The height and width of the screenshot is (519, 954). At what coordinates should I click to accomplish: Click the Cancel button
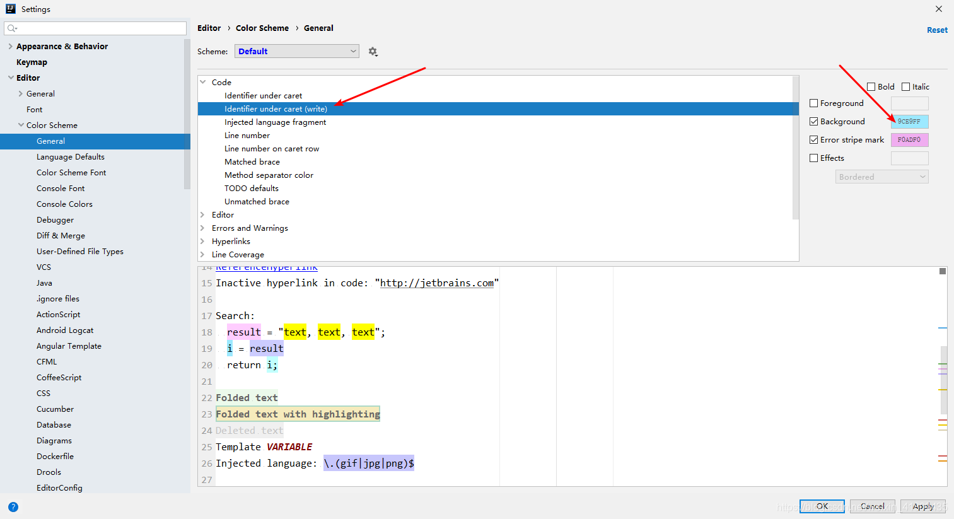point(873,506)
